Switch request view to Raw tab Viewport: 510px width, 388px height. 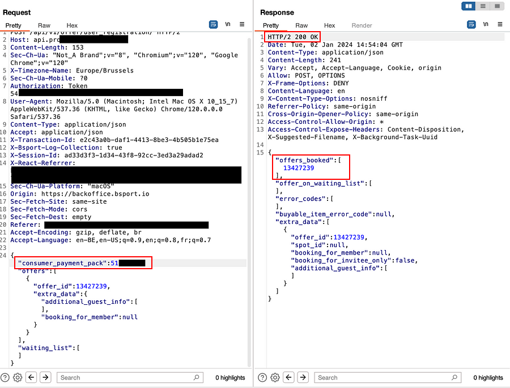click(x=44, y=25)
